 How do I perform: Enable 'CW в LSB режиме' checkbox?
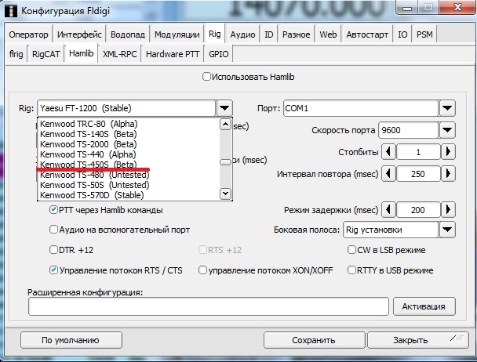point(352,250)
